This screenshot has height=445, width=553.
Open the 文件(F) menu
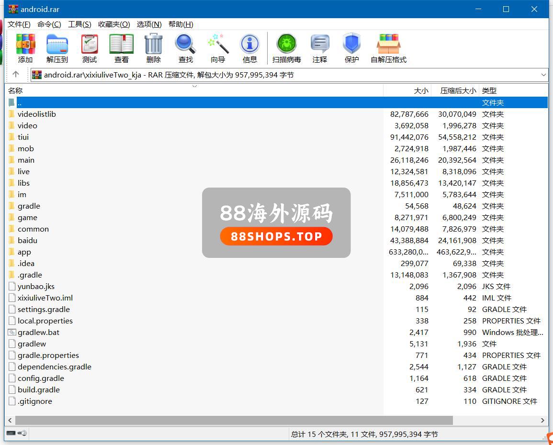coord(19,24)
